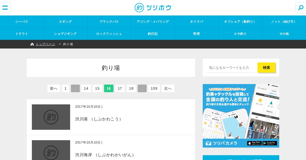This screenshot has width=306, height=160.
Task: Open the 渋川海岸(しぶかわかいがん) article title
Action: pyautogui.click(x=105, y=155)
